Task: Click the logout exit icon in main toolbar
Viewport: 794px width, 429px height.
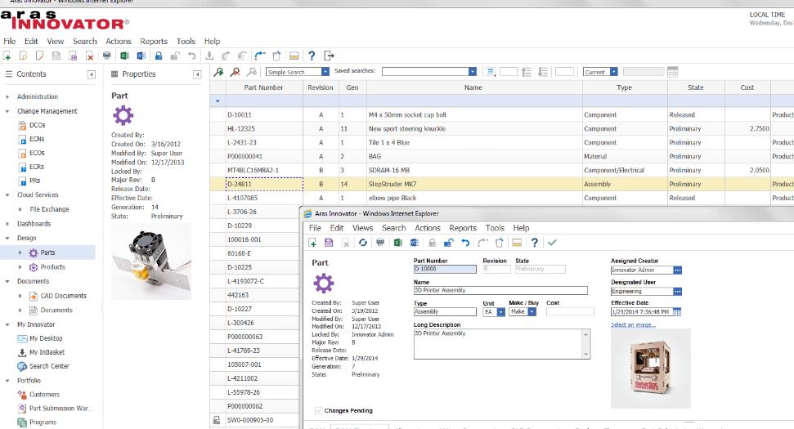Action: click(330, 56)
